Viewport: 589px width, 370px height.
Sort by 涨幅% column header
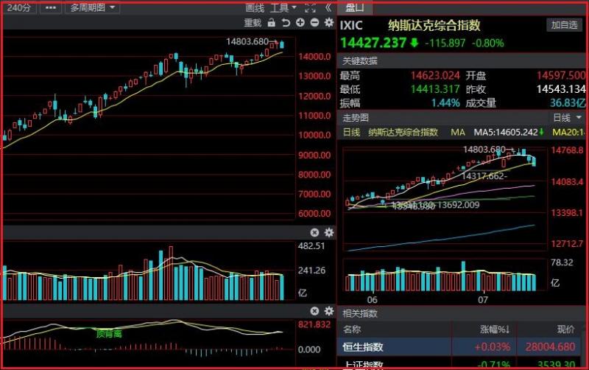point(495,329)
